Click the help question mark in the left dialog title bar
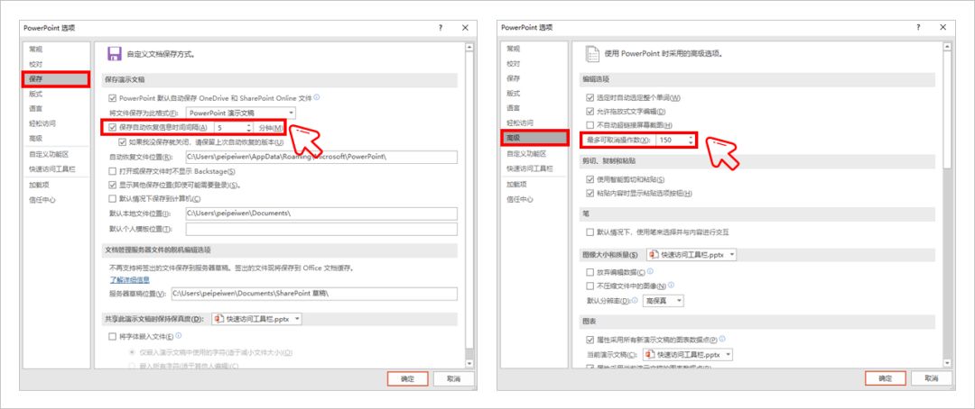The image size is (975, 409). click(x=441, y=29)
